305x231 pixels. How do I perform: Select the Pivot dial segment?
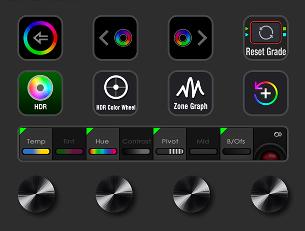click(170, 144)
